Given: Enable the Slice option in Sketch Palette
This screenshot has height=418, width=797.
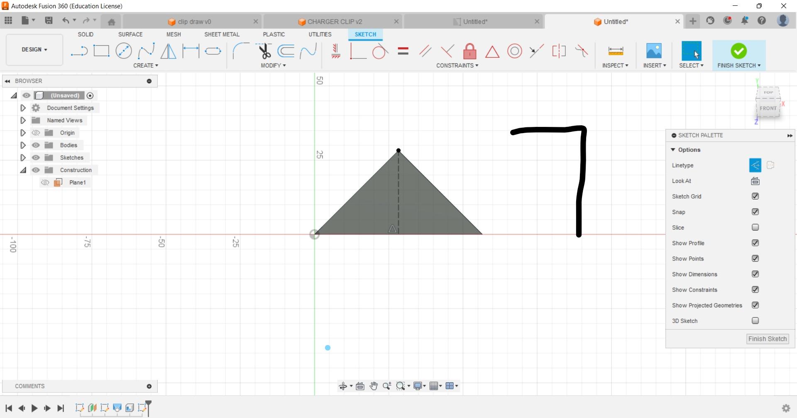Looking at the screenshot, I should point(755,227).
